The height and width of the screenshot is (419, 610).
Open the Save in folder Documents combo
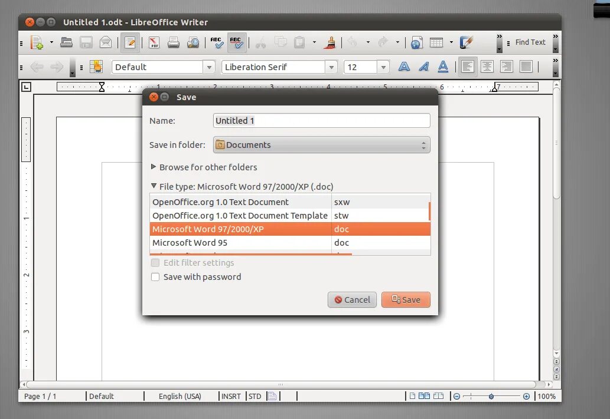[x=321, y=145]
